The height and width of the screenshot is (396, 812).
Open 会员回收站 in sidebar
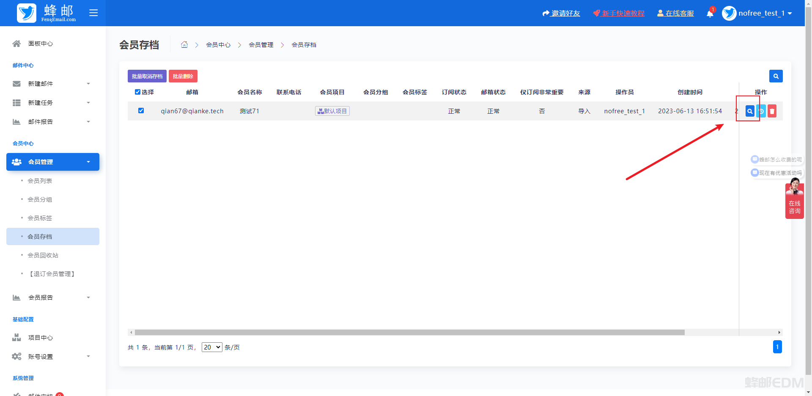point(43,255)
